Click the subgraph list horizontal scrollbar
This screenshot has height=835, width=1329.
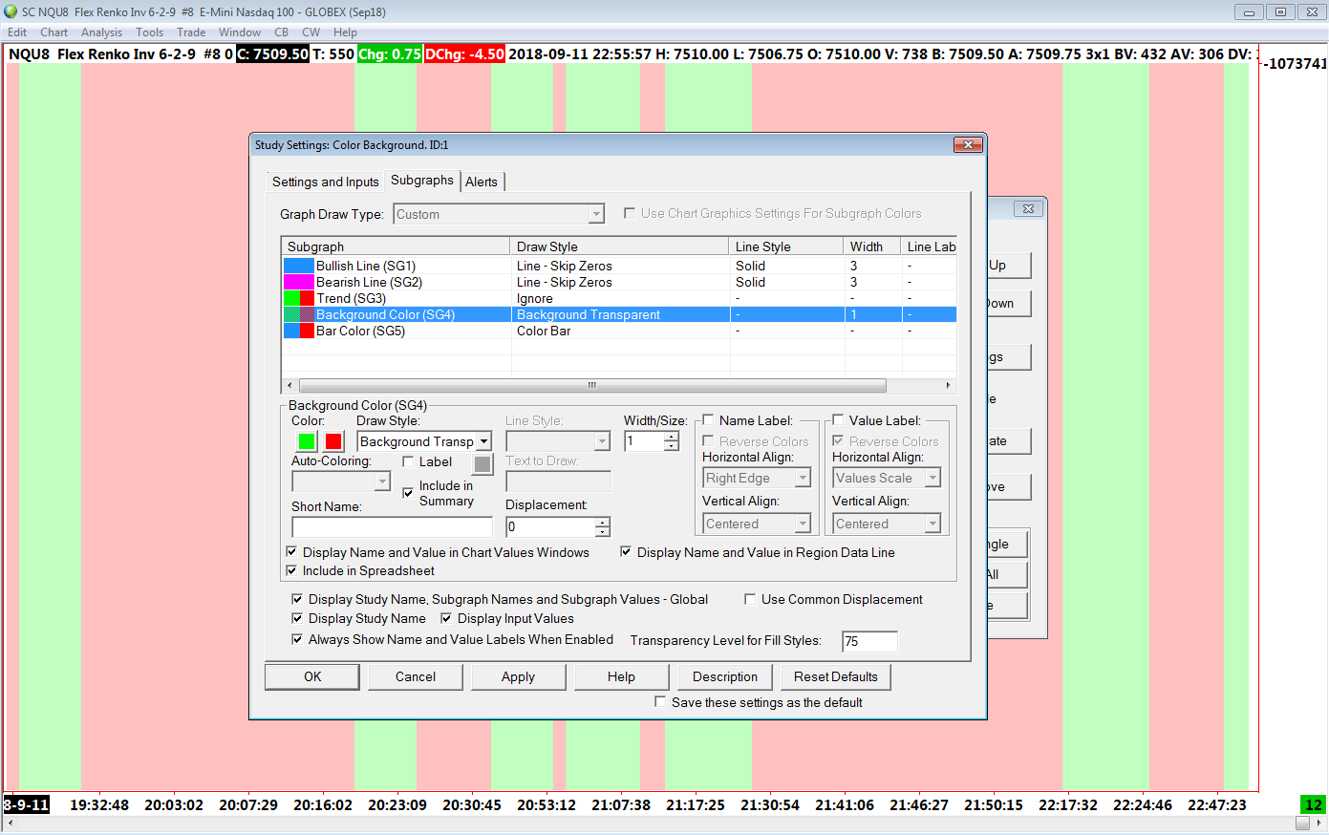point(592,385)
